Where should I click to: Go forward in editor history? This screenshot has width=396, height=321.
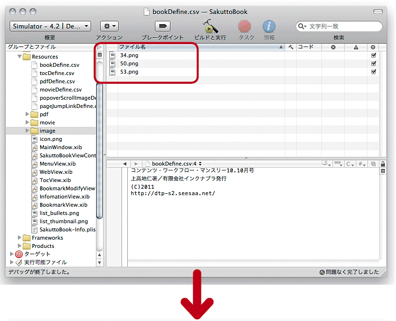pyautogui.click(x=136, y=164)
